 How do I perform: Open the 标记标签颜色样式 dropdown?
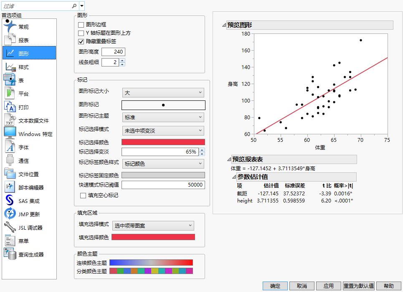(163, 164)
